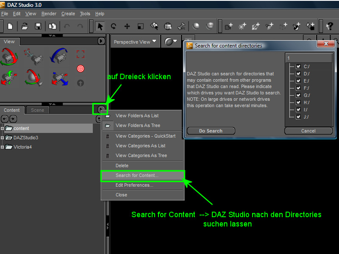Expand the Victoria4 tree node
This screenshot has height=254, width=339.
point(2,147)
